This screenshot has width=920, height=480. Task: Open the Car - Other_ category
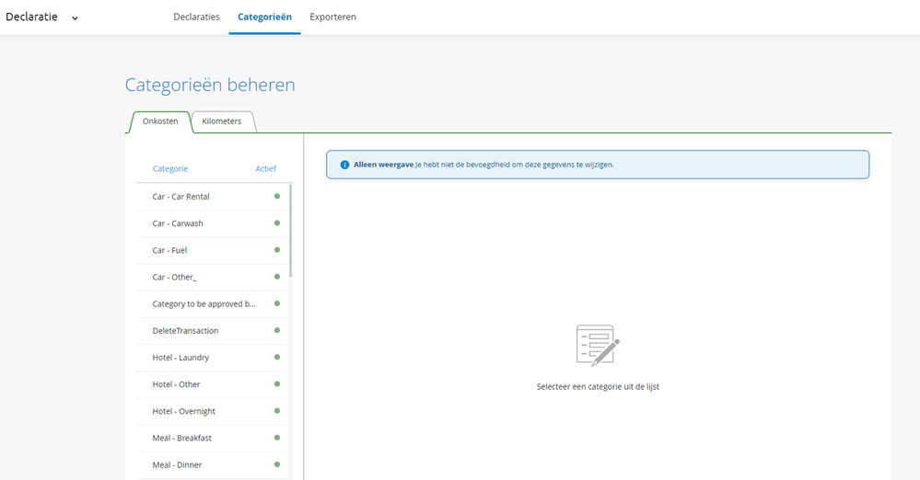click(x=175, y=277)
